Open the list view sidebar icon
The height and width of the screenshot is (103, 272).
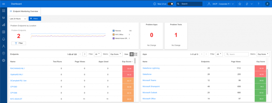[x=3, y=32]
